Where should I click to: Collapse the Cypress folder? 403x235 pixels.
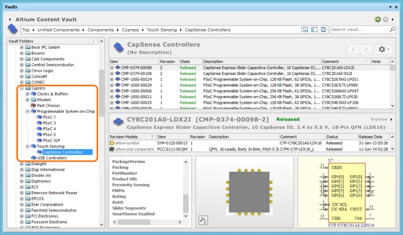click(22, 88)
